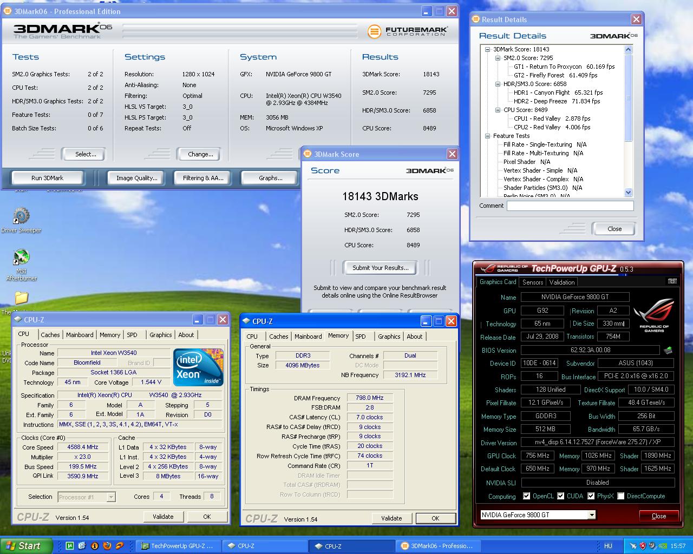Minimize the left CPU-Z window

tap(198, 320)
